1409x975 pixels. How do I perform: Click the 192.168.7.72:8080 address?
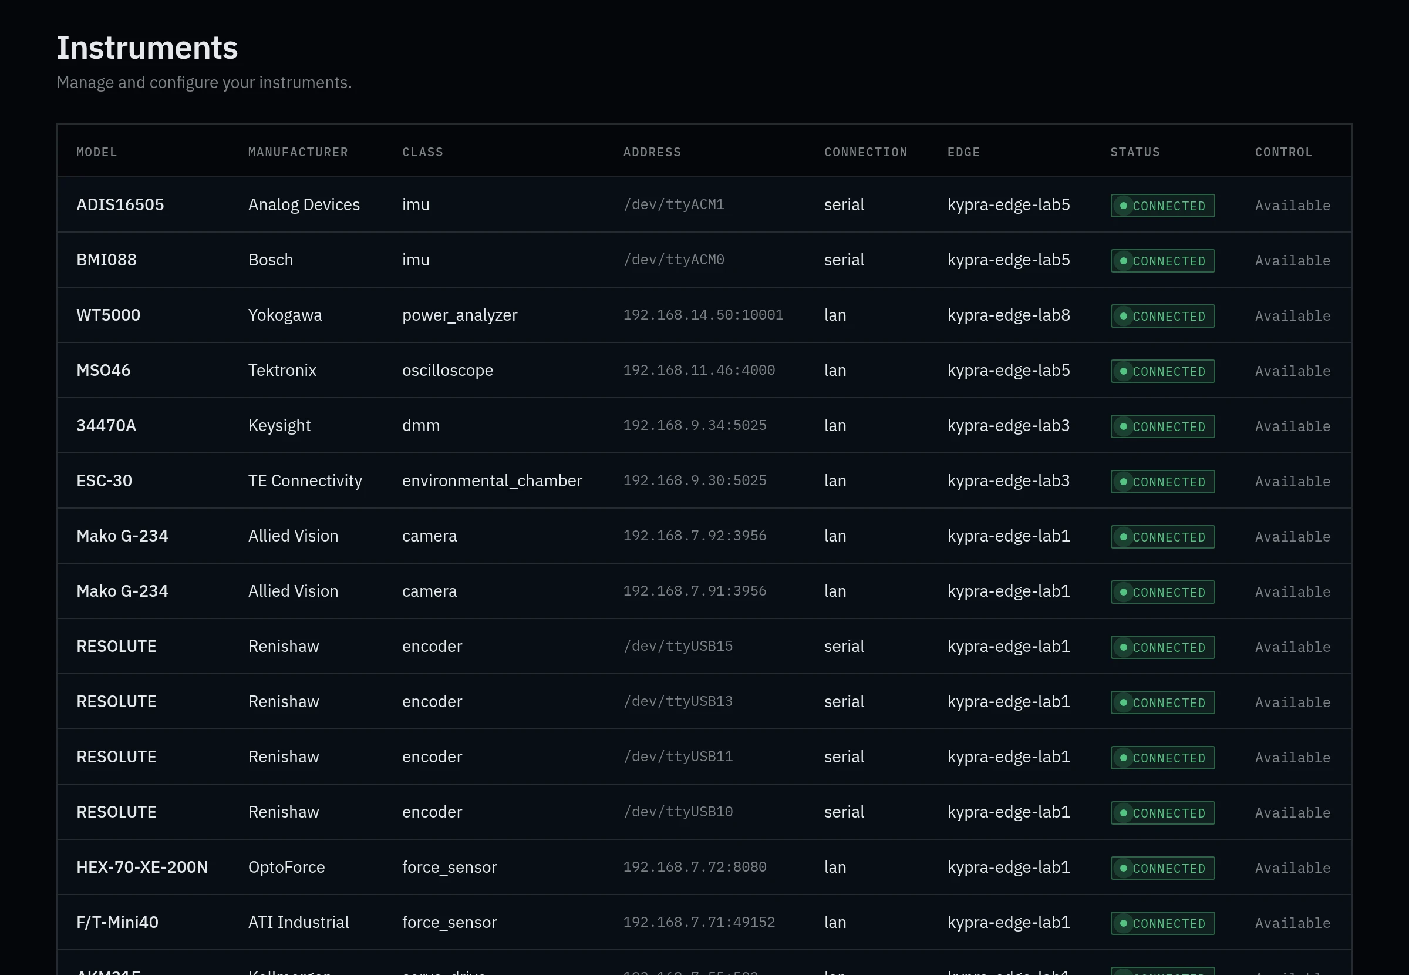click(694, 868)
